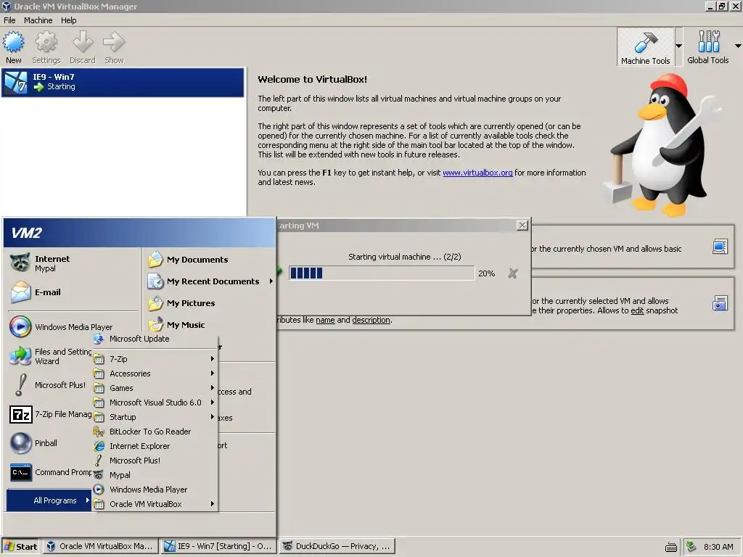Click the Show toolbar arrow icon
The height and width of the screenshot is (557, 743).
[114, 47]
